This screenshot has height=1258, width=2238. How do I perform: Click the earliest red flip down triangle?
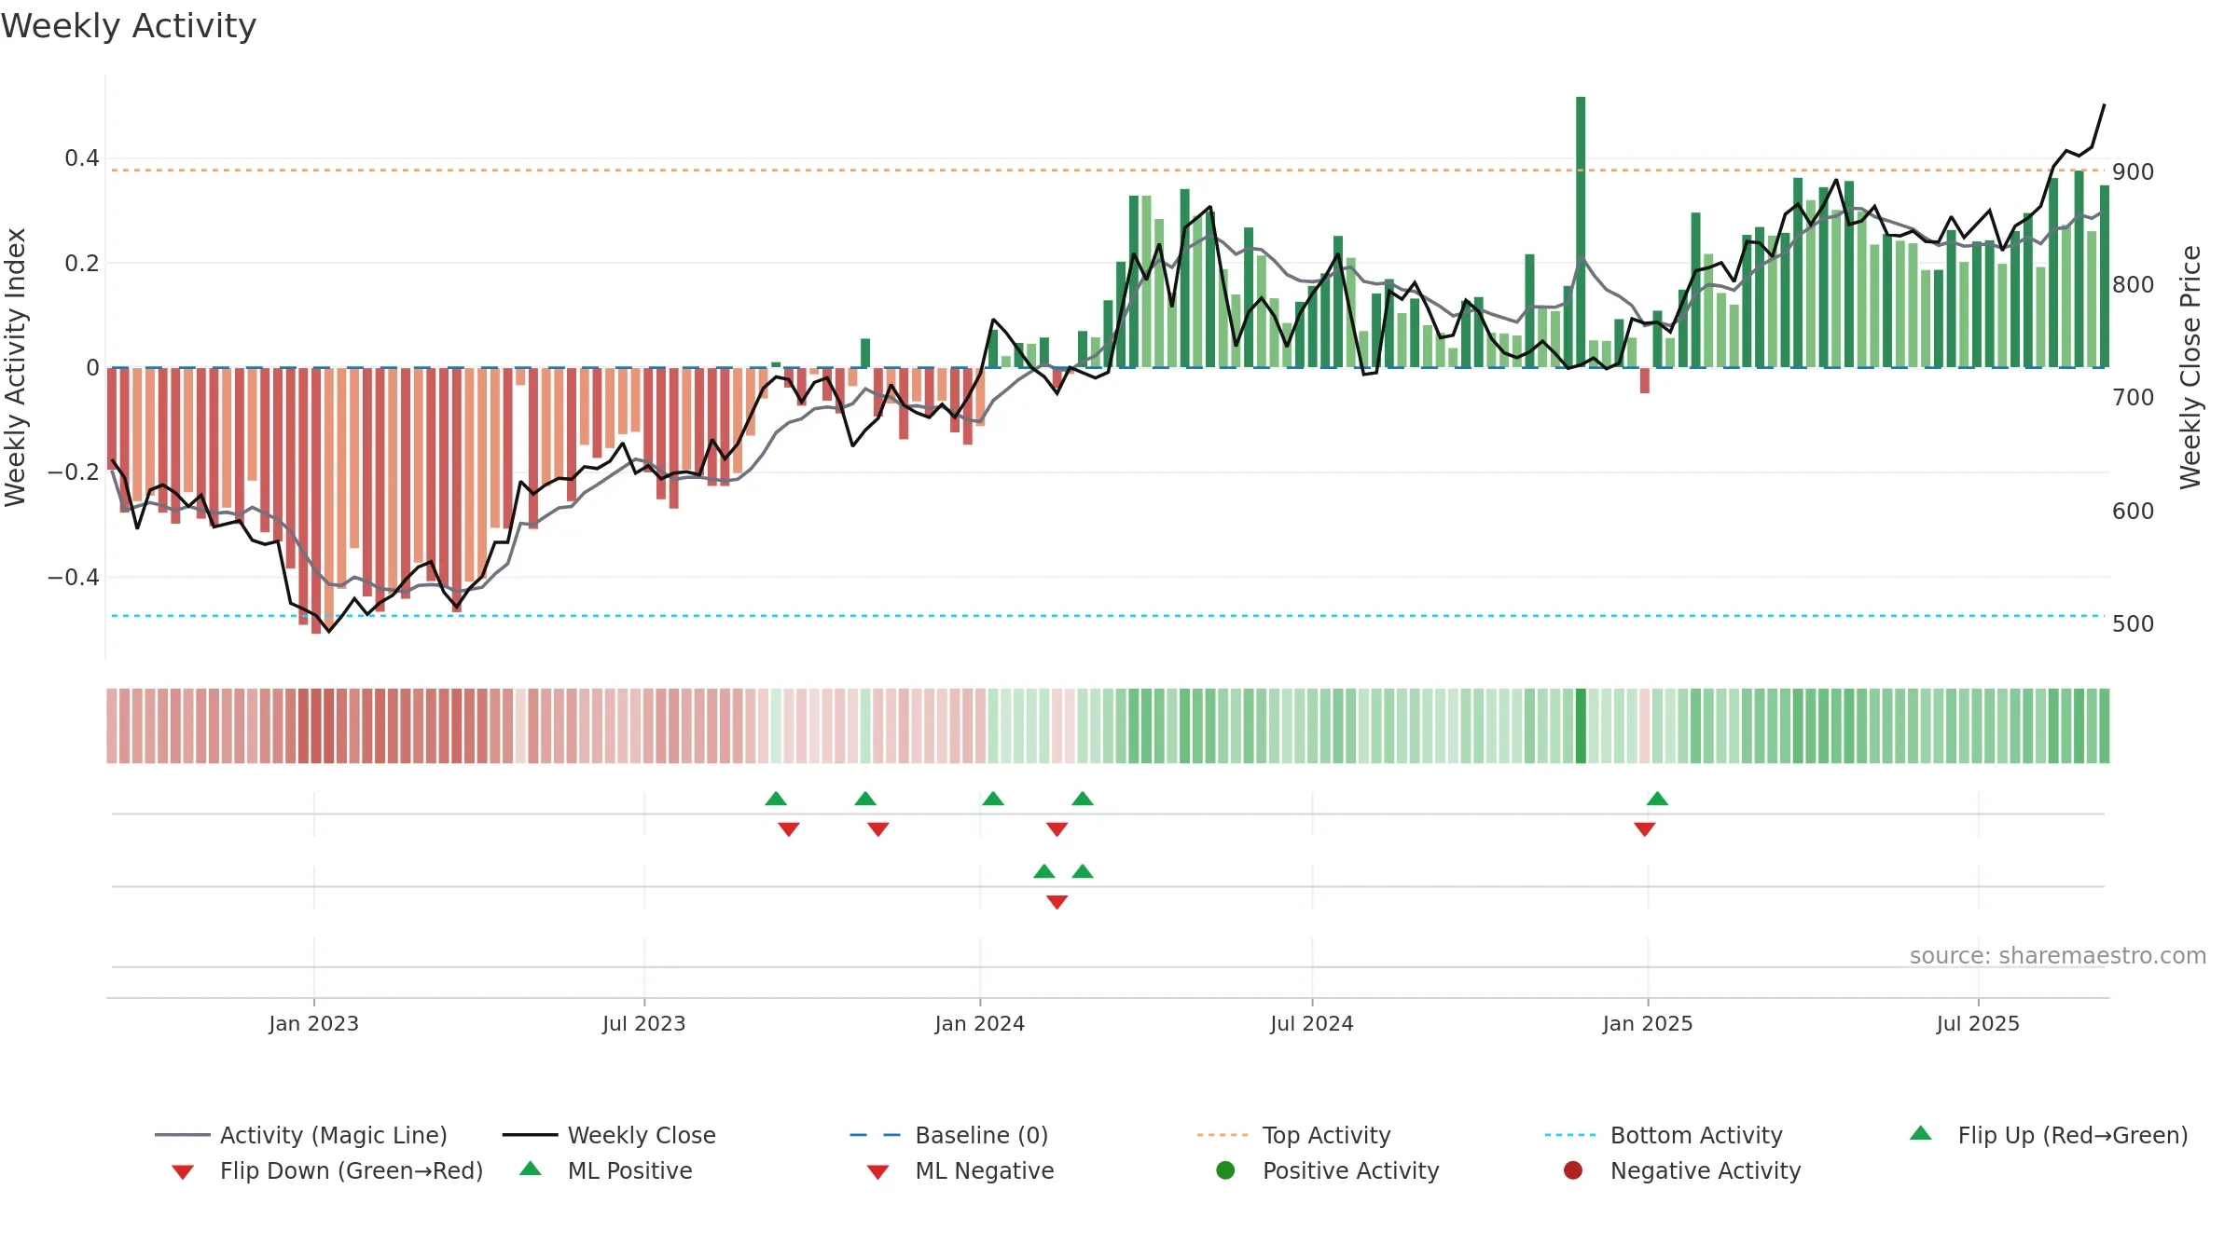[789, 829]
